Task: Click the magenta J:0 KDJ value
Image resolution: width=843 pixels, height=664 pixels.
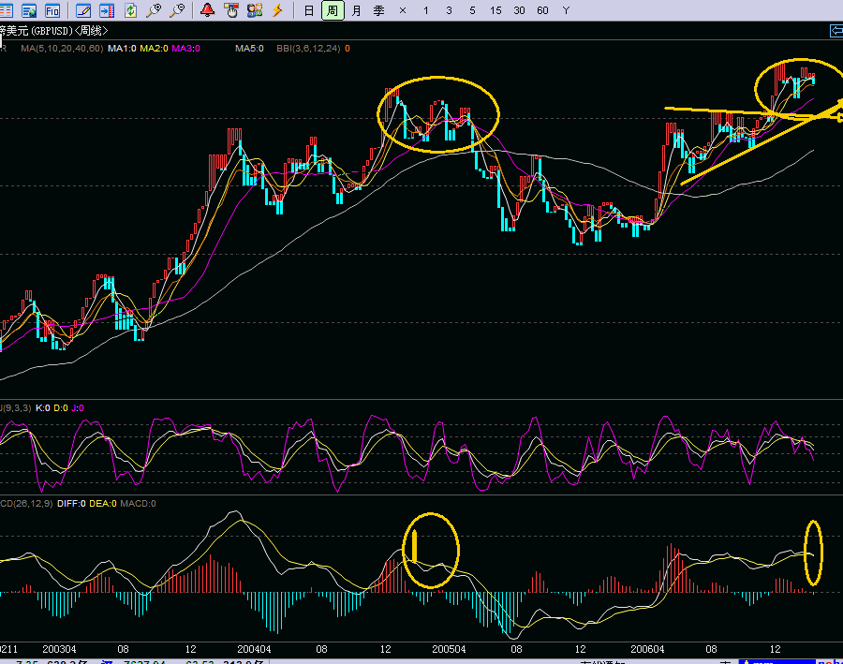Action: pyautogui.click(x=78, y=408)
